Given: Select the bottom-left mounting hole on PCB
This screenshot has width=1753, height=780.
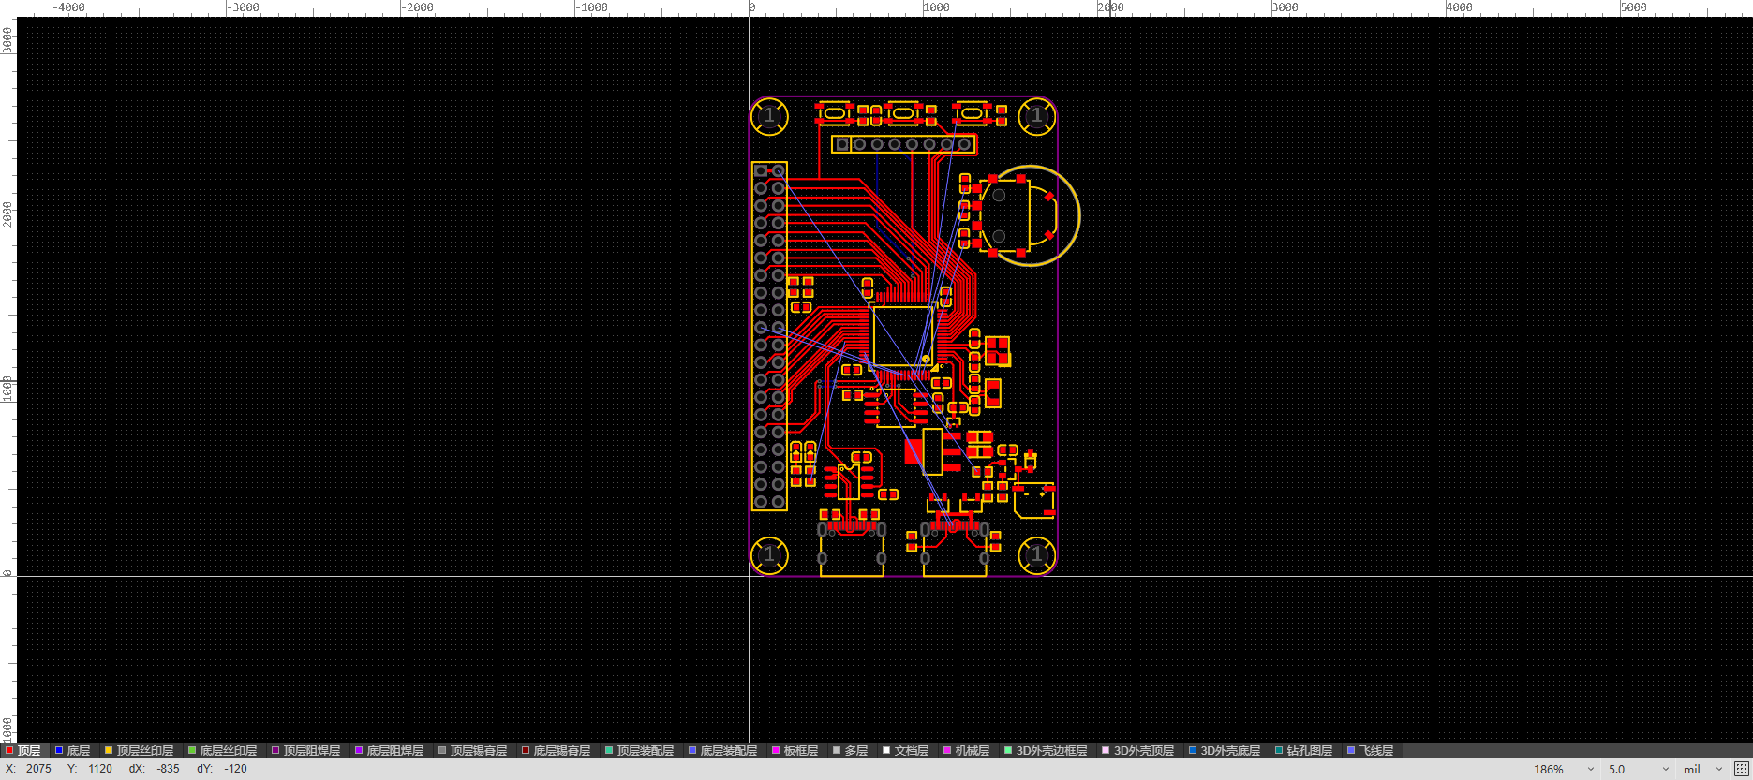Looking at the screenshot, I should [769, 555].
